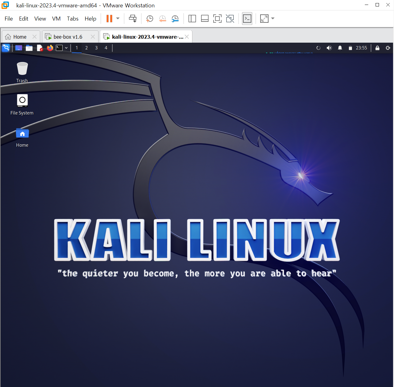394x387 pixels.
Task: Click the CPU graph monitor in panel
Action: click(289, 52)
